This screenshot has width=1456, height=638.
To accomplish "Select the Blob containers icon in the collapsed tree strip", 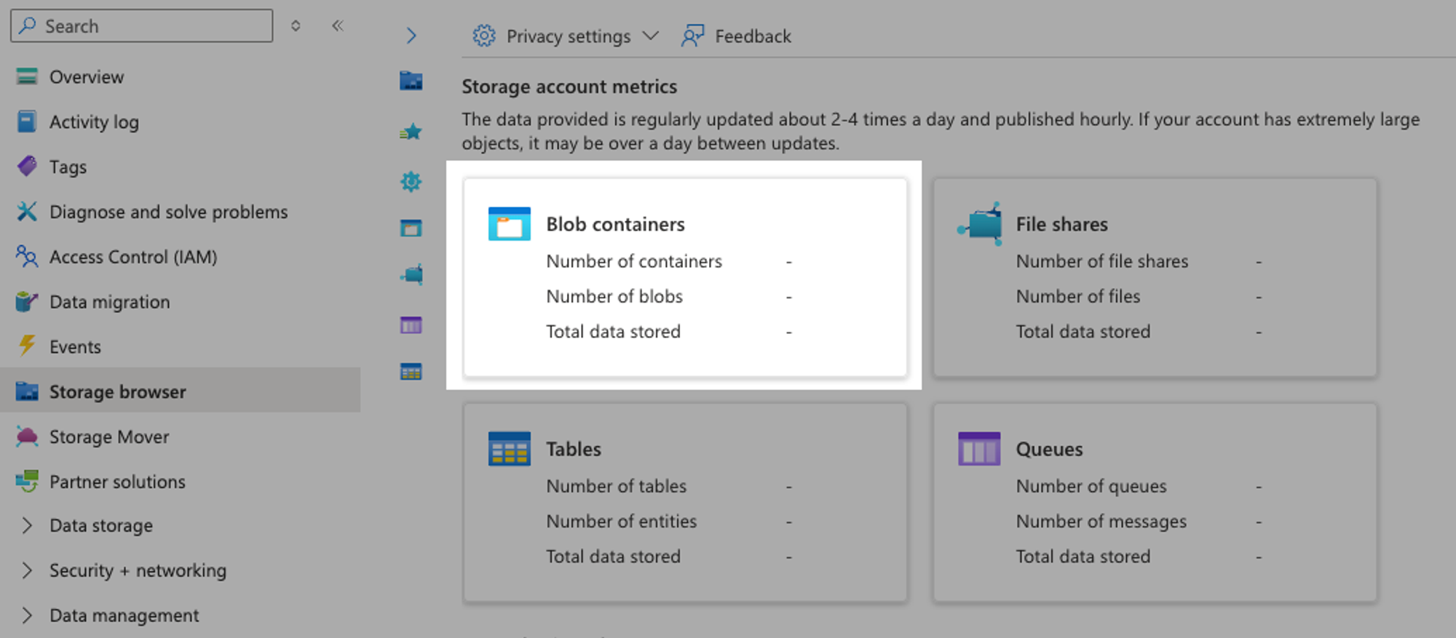I will coord(411,228).
